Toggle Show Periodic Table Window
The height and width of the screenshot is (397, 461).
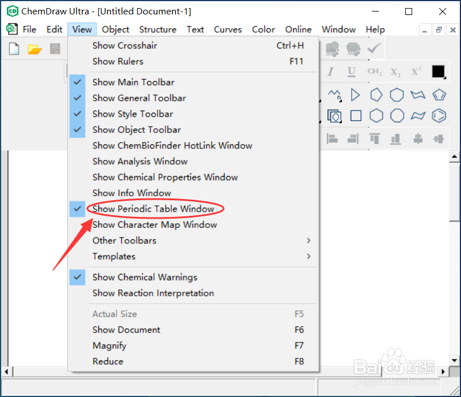(194, 209)
